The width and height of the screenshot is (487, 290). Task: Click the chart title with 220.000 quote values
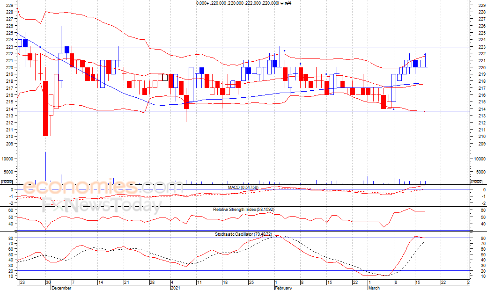coord(243,3)
